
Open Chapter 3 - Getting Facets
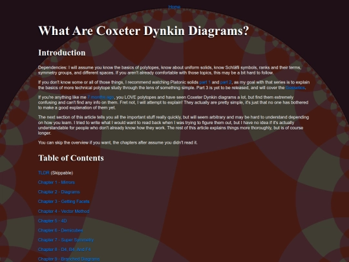tap(63, 201)
